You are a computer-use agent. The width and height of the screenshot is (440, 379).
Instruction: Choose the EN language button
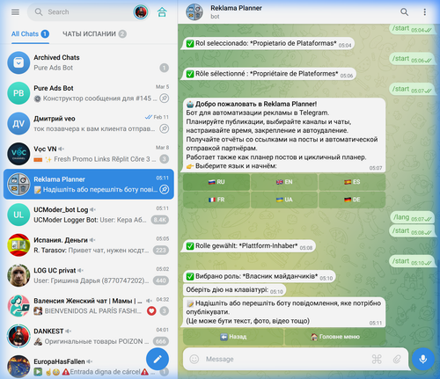[x=284, y=182]
